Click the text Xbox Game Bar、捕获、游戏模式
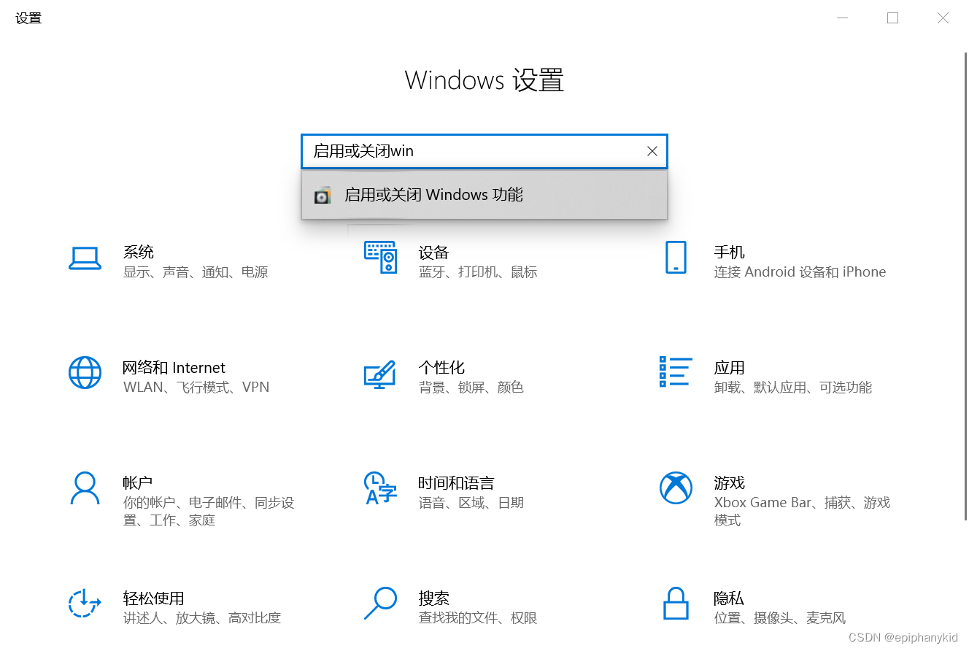The height and width of the screenshot is (651, 969). coord(802,511)
